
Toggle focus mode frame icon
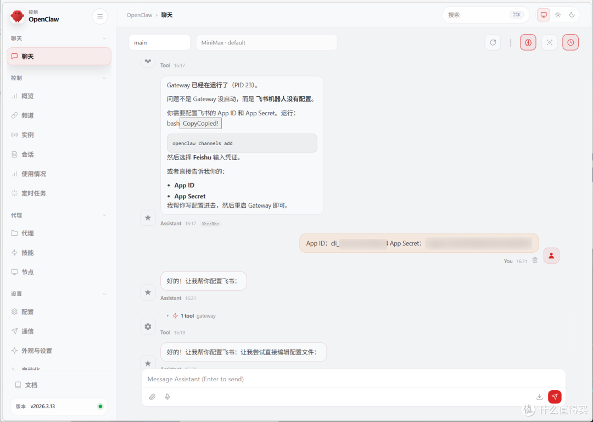pyautogui.click(x=549, y=42)
